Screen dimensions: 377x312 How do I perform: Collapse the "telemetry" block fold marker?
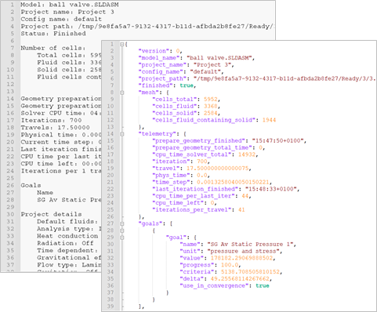point(121,134)
